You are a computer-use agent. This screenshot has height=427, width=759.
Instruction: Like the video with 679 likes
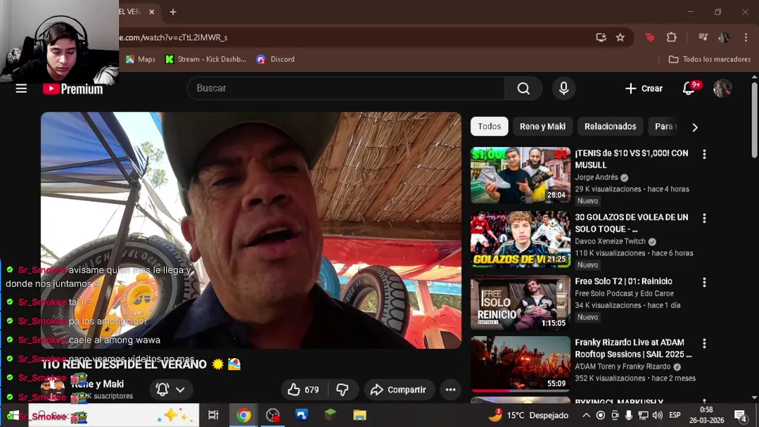pyautogui.click(x=303, y=390)
